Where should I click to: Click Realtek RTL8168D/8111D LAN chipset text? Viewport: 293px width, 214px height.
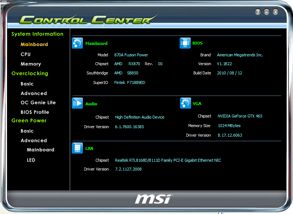point(168,160)
